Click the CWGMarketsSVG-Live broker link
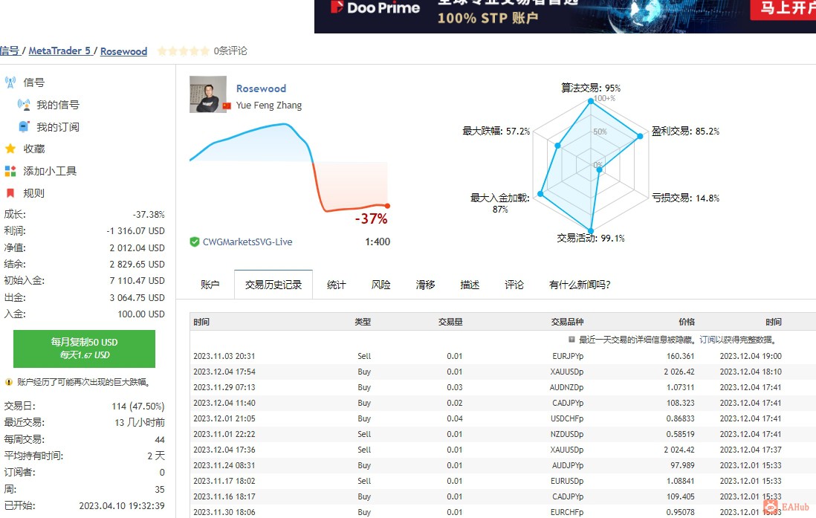Screen dimensions: 816x518 pyautogui.click(x=247, y=242)
